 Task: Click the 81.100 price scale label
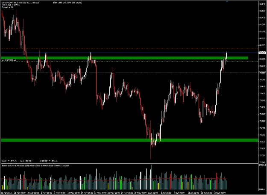click(x=262, y=31)
